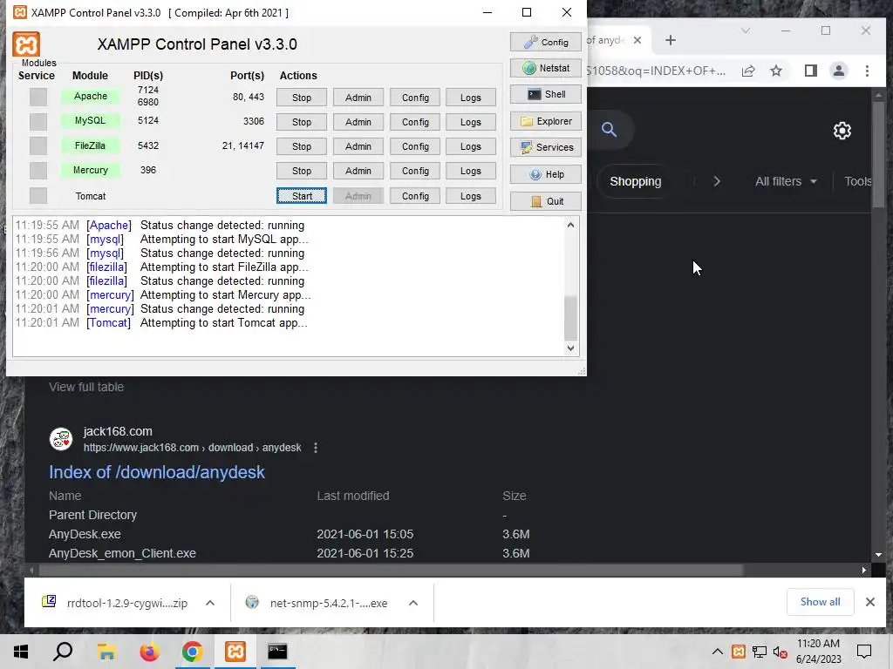The image size is (893, 669).
Task: Open a new Chrome tab
Action: coord(671,40)
